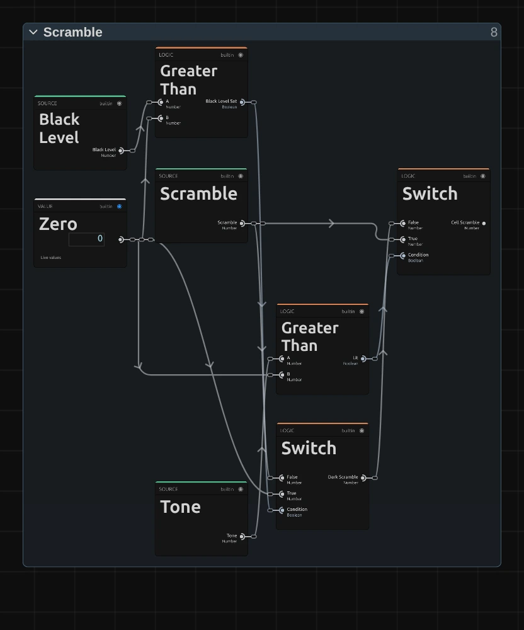Select the Scramble source node title
The image size is (524, 630).
(198, 193)
